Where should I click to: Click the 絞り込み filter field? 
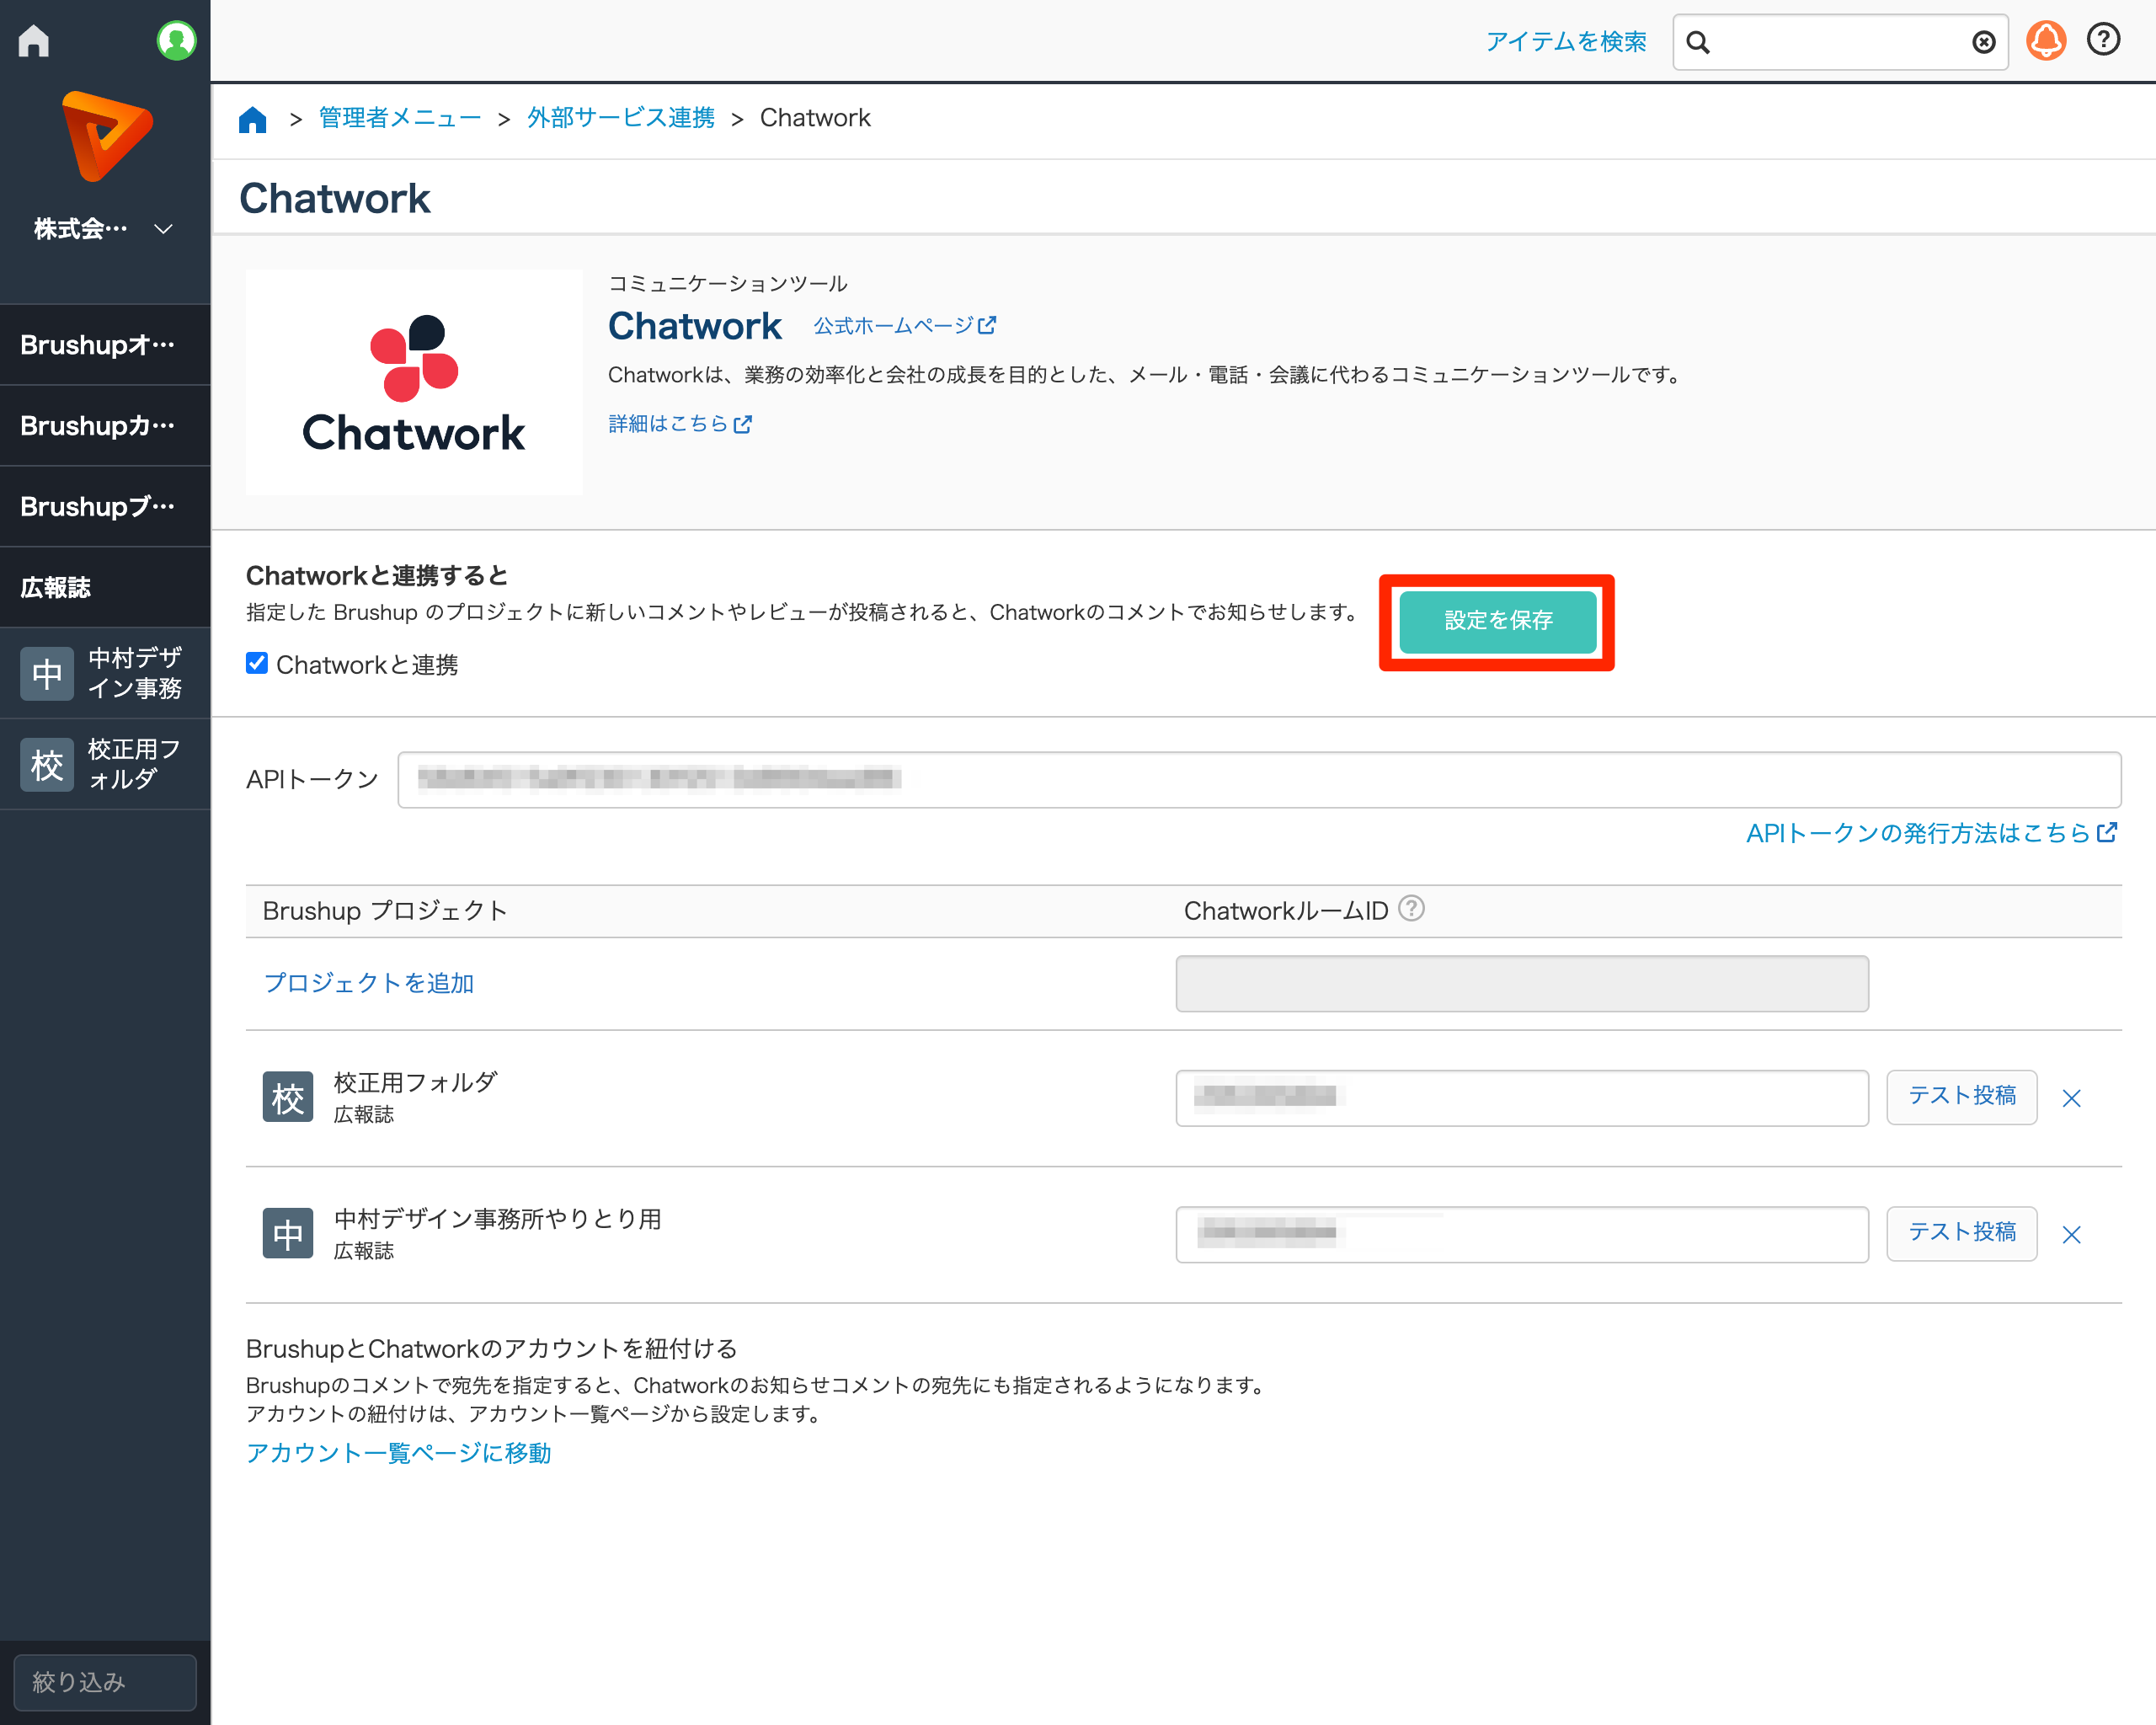(x=105, y=1682)
